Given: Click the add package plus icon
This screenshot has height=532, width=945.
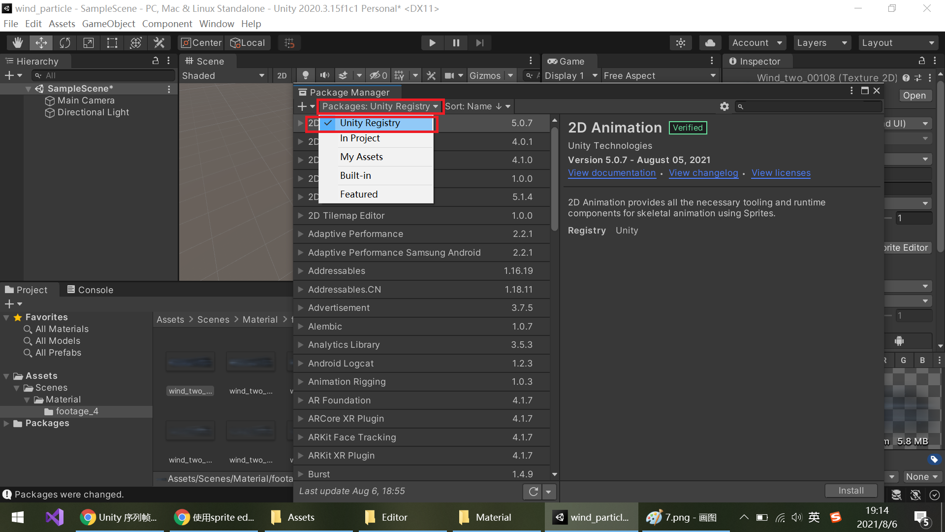Looking at the screenshot, I should pyautogui.click(x=302, y=106).
